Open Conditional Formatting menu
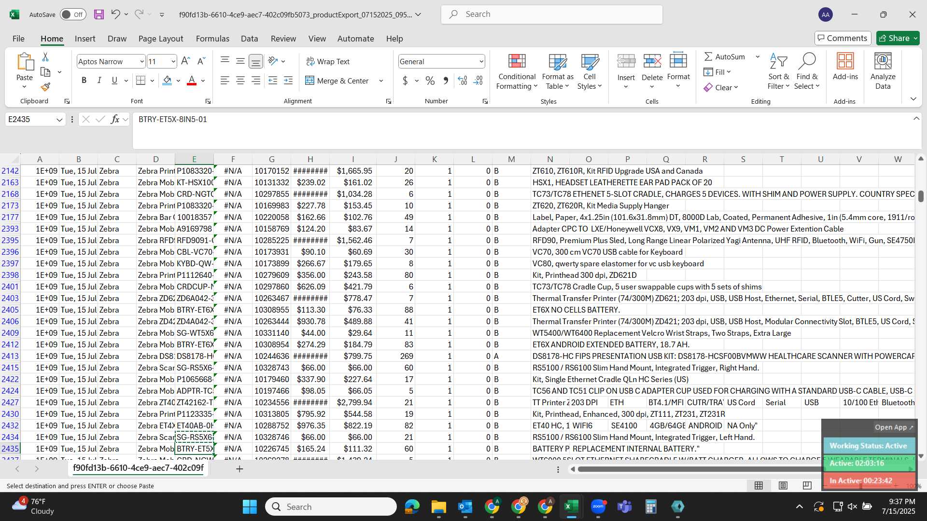Viewport: 927px width, 521px height. (x=517, y=71)
